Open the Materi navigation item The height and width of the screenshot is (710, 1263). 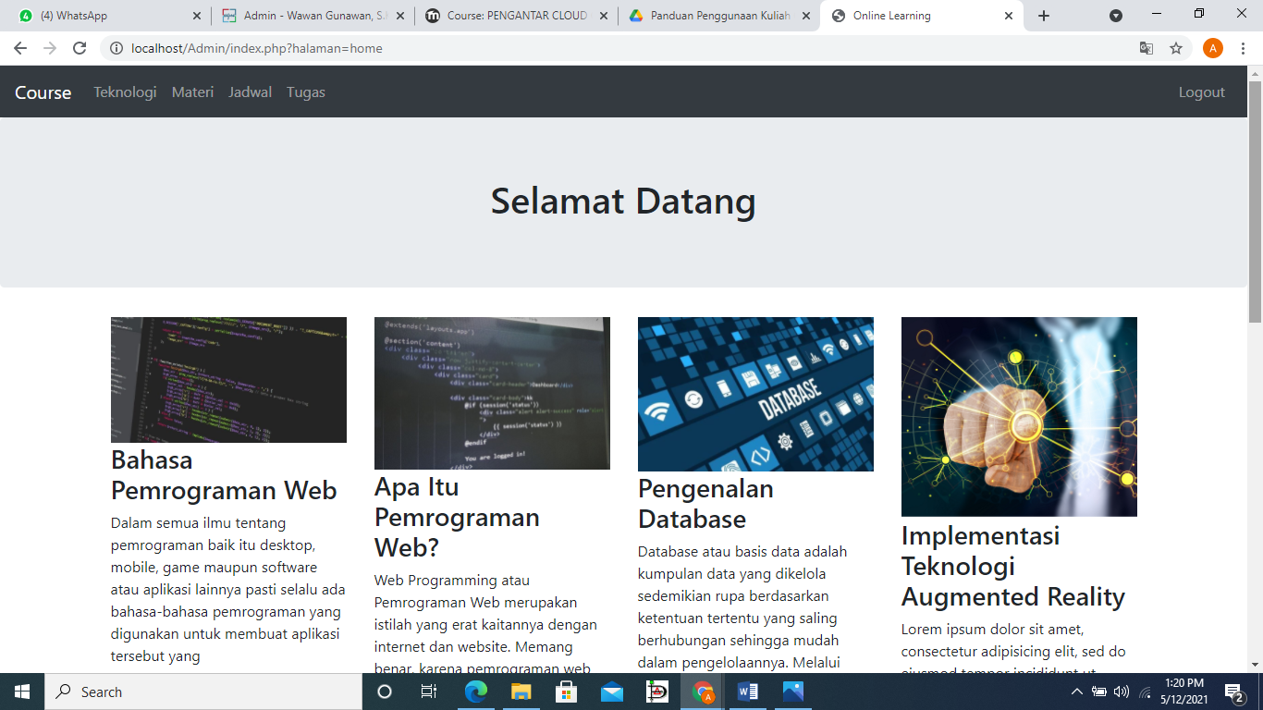tap(192, 92)
